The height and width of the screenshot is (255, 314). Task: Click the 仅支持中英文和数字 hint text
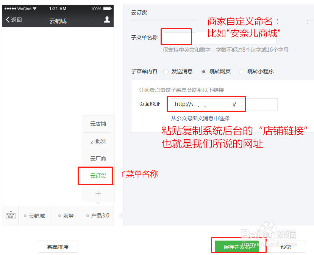click(x=225, y=50)
